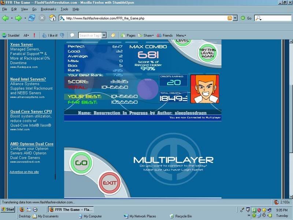This screenshot has height=220, width=293.
Task: Click the I like it! thumbs-up button
Action: [50, 35]
